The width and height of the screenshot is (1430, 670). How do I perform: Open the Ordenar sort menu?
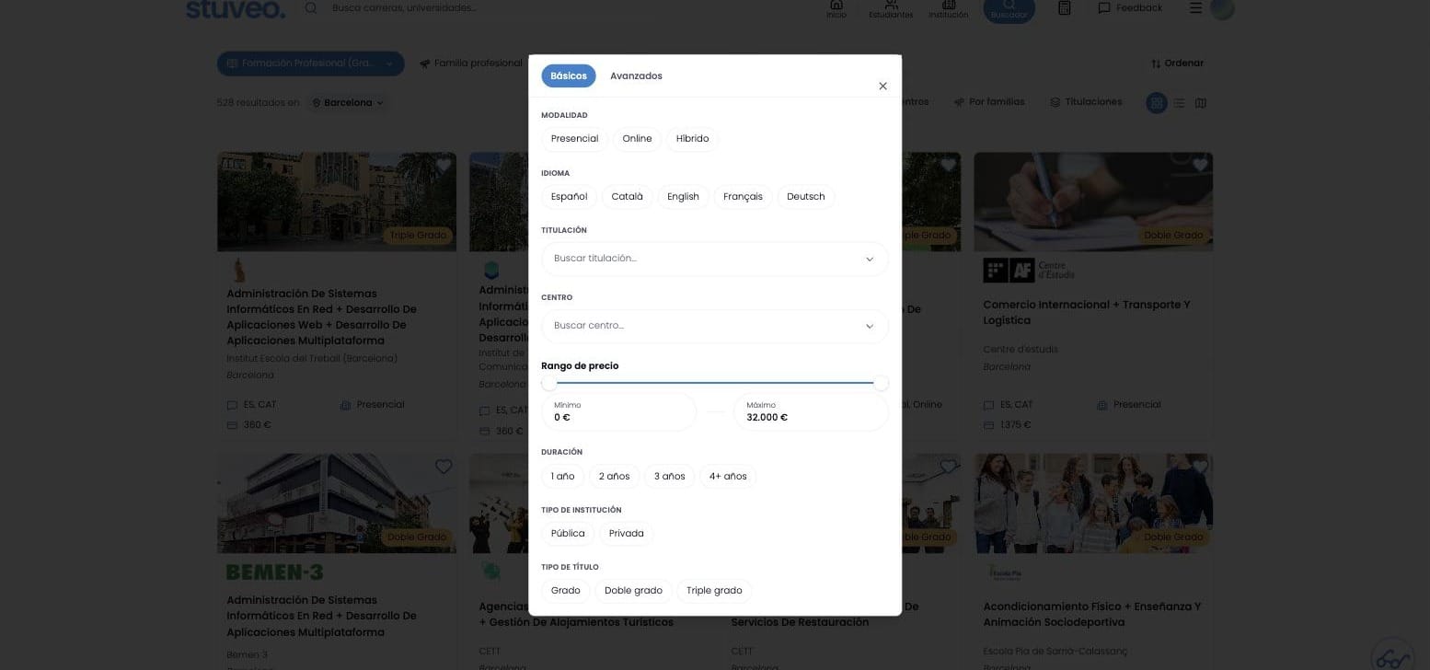point(1177,64)
